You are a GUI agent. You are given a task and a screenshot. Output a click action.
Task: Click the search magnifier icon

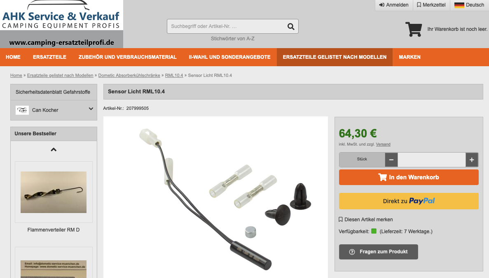[x=291, y=26]
